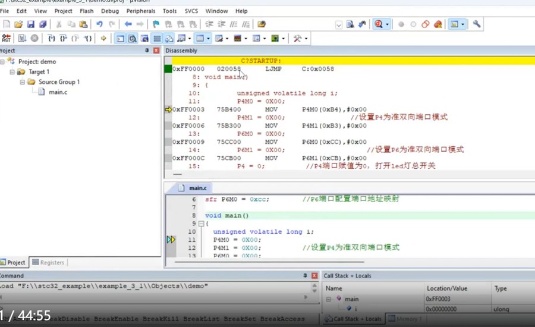Switch to the Registers tab
Screen dimensions: 535x327
[48, 262]
